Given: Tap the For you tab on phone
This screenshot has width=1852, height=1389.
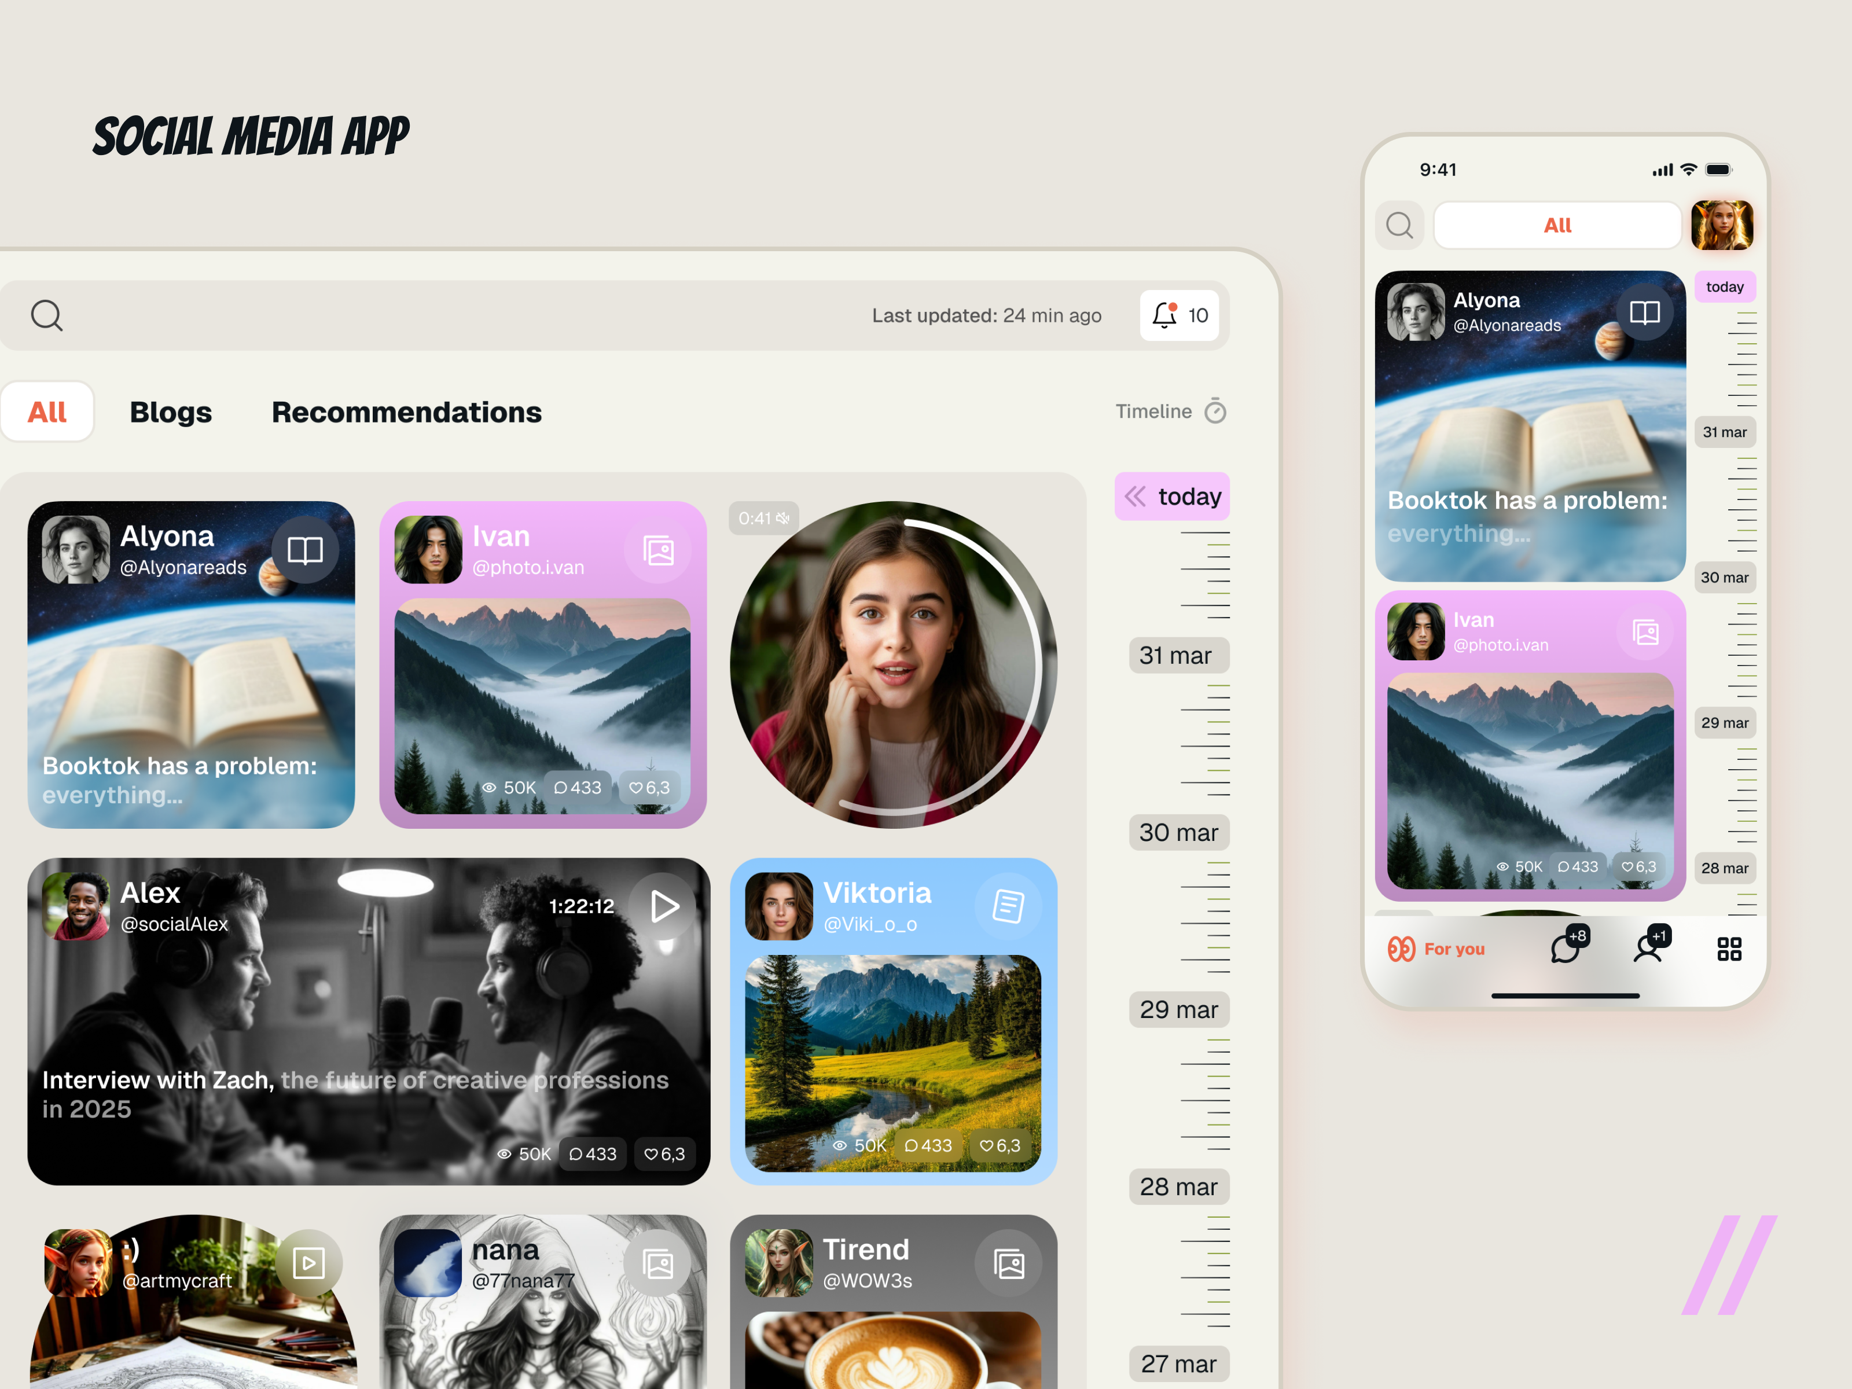Looking at the screenshot, I should pyautogui.click(x=1436, y=949).
